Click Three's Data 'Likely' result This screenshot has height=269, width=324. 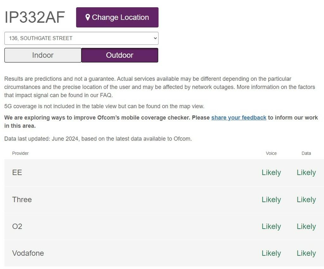306,200
